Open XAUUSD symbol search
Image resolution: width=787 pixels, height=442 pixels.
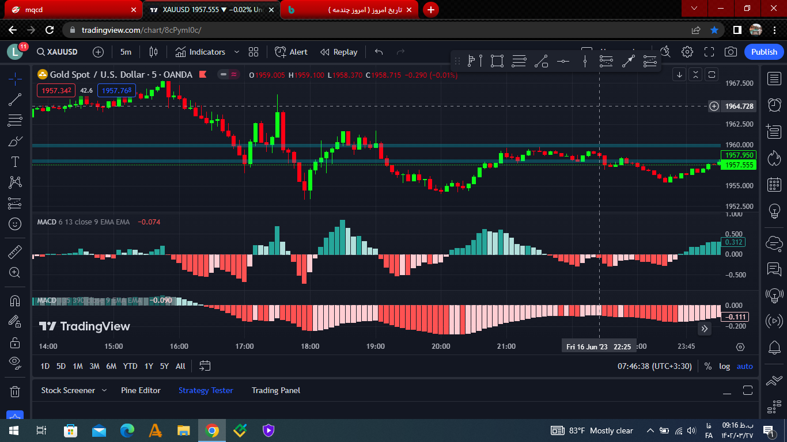[57, 52]
